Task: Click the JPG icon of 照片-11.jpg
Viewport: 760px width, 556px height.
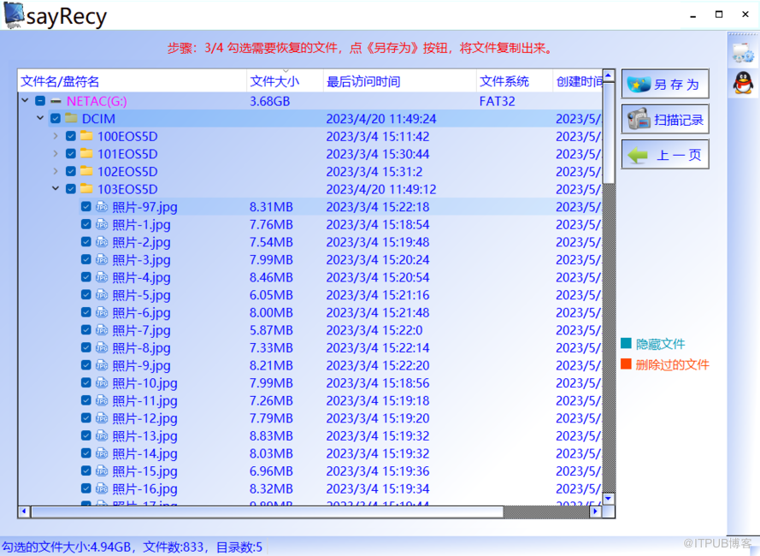Action: (102, 400)
